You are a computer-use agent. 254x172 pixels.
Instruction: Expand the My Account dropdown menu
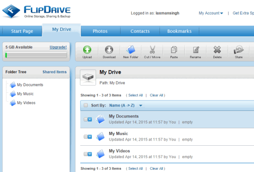[x=211, y=13]
